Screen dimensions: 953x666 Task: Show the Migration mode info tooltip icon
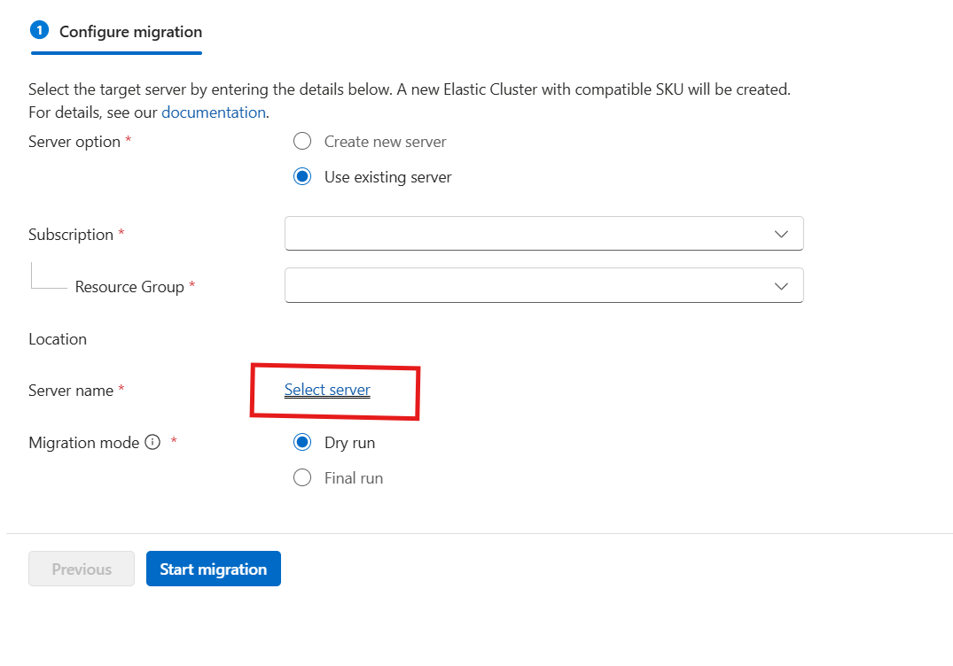point(152,443)
